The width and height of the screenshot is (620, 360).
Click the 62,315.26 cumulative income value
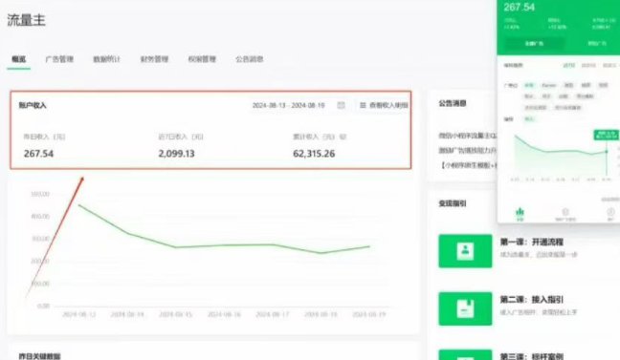(314, 154)
